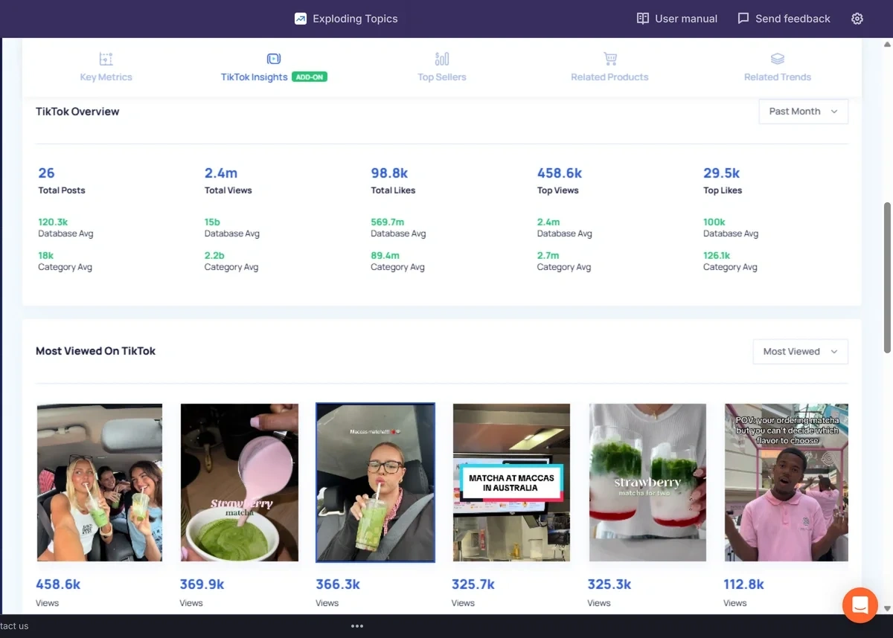Click the TikTok Insights phone icon
Viewport: 893px width, 638px height.
273,58
